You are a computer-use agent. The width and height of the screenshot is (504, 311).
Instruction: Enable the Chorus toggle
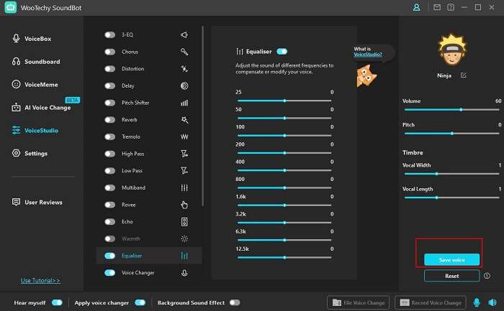[109, 52]
